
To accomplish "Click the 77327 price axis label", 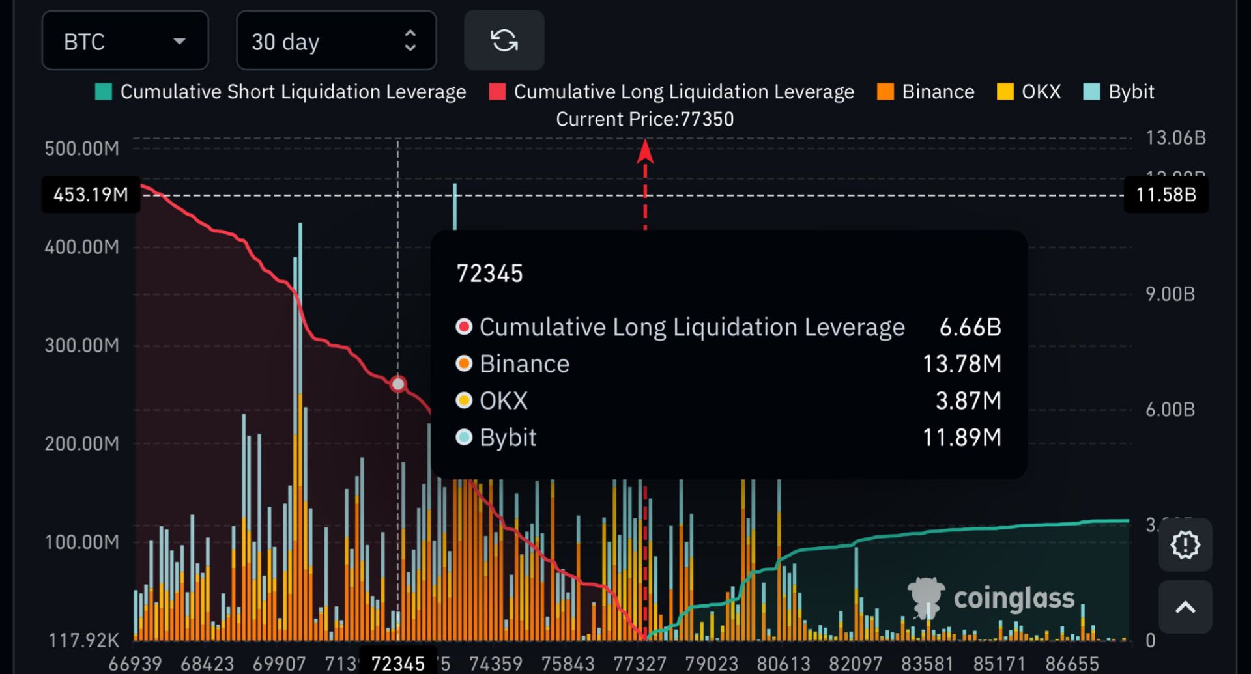I will pyautogui.click(x=640, y=664).
